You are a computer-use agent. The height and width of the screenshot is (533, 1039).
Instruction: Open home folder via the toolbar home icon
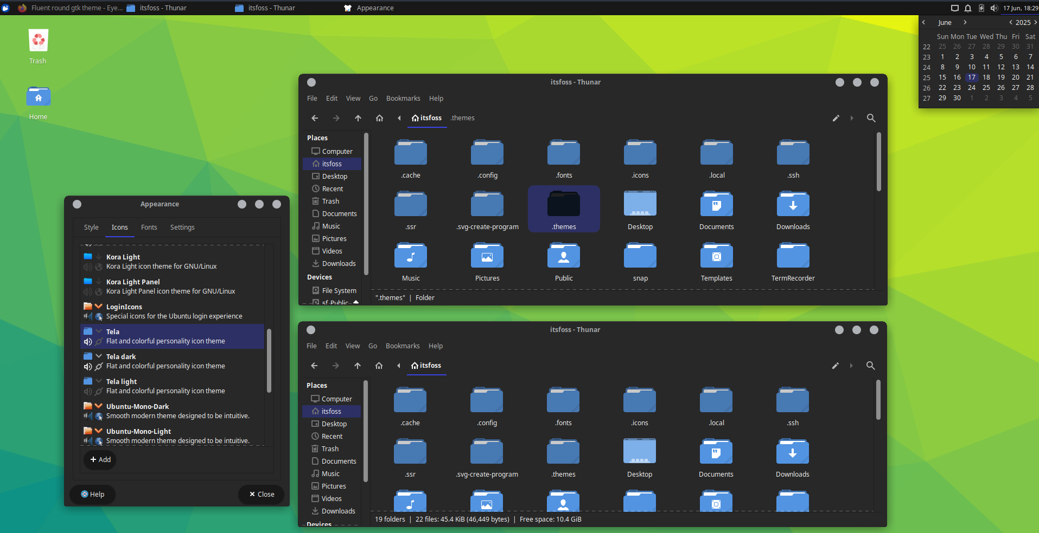[x=379, y=118]
